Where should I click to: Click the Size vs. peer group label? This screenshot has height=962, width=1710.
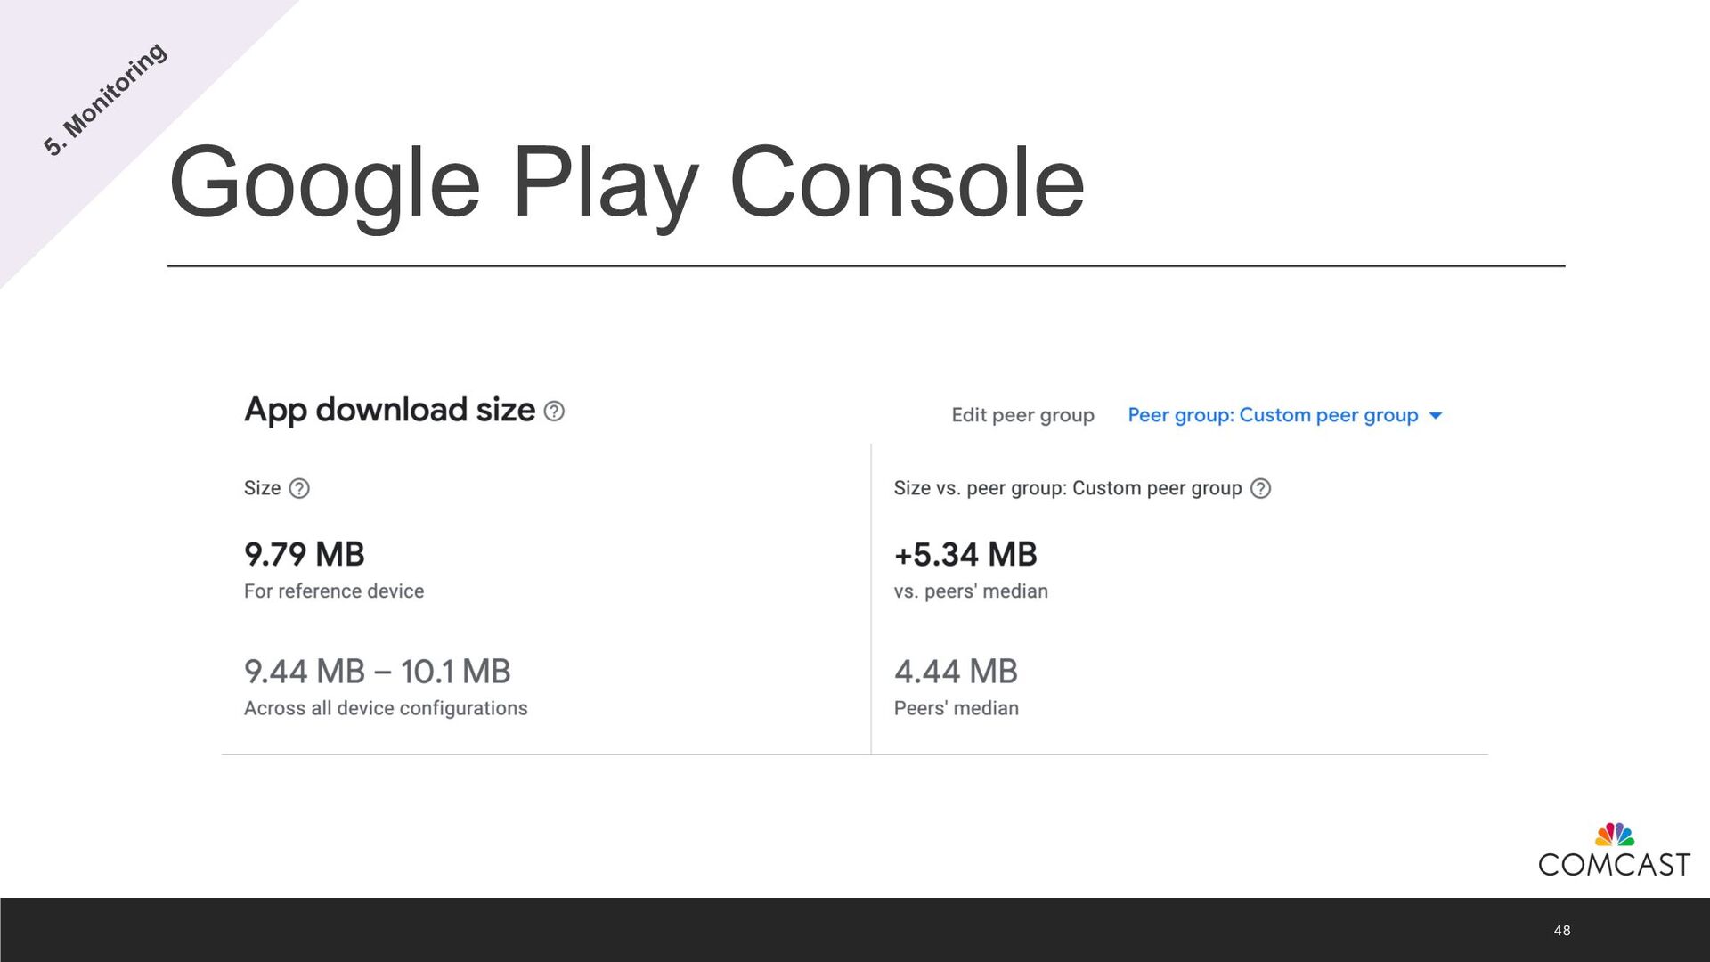pyautogui.click(x=1067, y=488)
